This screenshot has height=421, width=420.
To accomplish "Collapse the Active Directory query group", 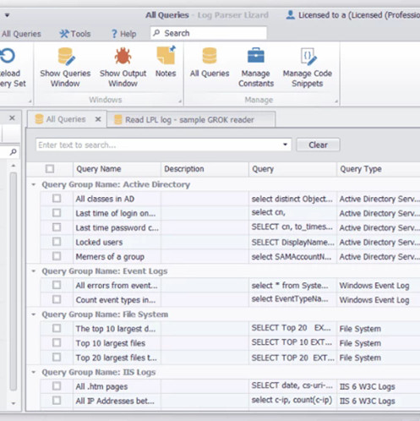I will tap(34, 184).
